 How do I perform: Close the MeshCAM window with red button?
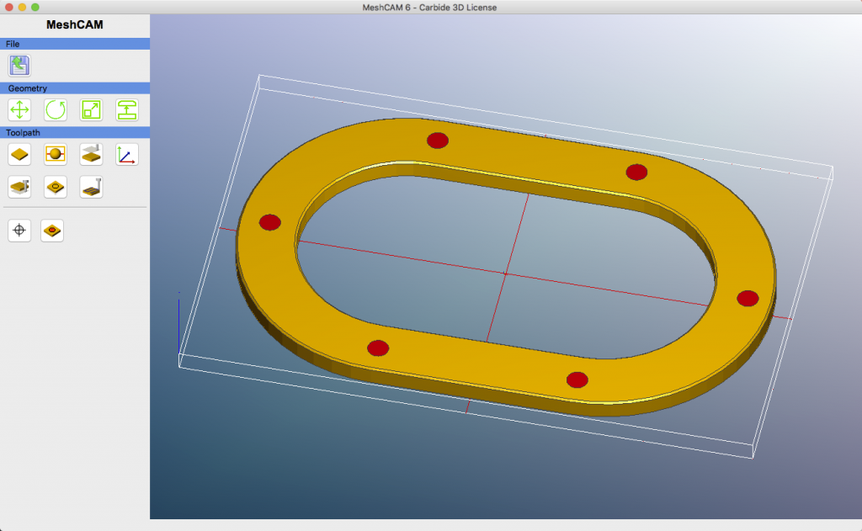click(x=8, y=7)
